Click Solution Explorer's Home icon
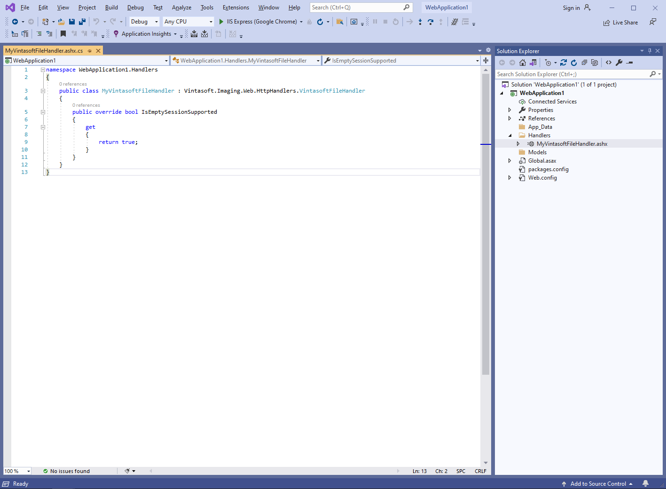 click(x=523, y=63)
